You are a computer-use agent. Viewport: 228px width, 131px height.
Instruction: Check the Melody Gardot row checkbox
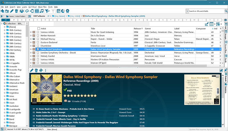tap(38, 56)
